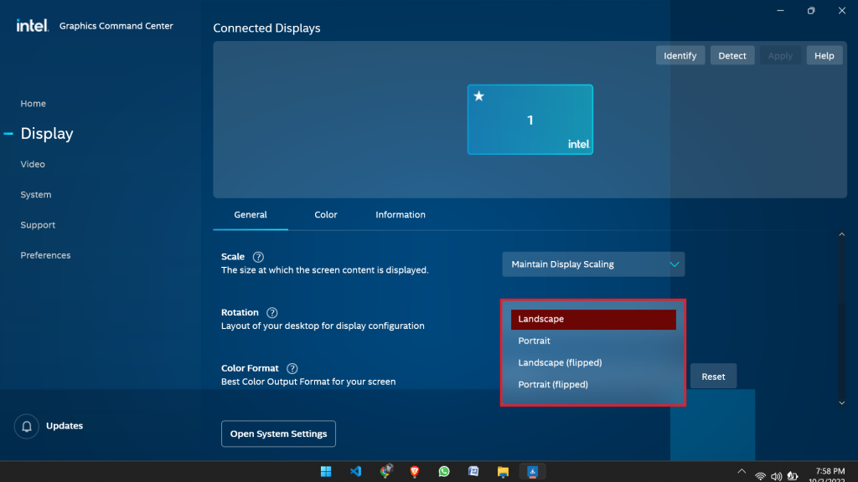
Task: Click the settings scrollbar down arrow
Action: tap(841, 403)
